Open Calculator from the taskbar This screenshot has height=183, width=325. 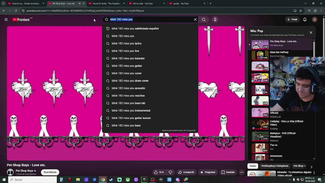click(x=61, y=180)
